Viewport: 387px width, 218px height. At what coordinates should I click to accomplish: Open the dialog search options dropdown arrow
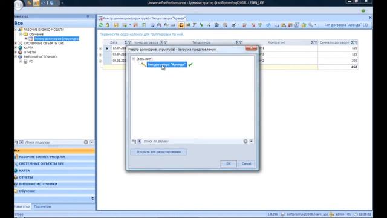252,141
